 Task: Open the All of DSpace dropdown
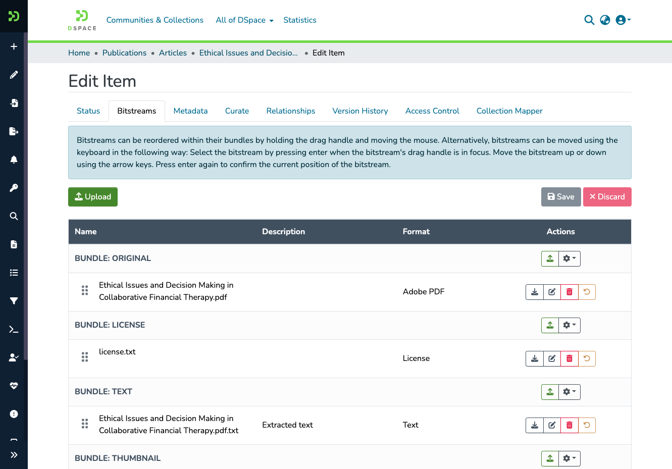click(244, 20)
